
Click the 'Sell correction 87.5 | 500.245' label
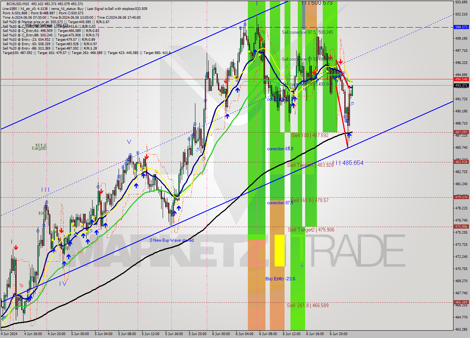click(307, 32)
